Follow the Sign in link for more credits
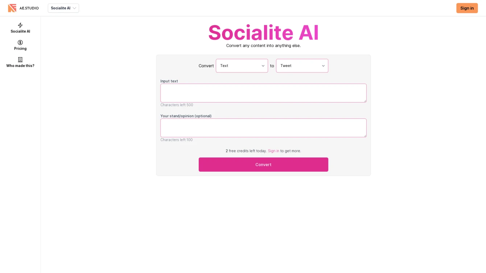The width and height of the screenshot is (486, 273). pos(273,151)
